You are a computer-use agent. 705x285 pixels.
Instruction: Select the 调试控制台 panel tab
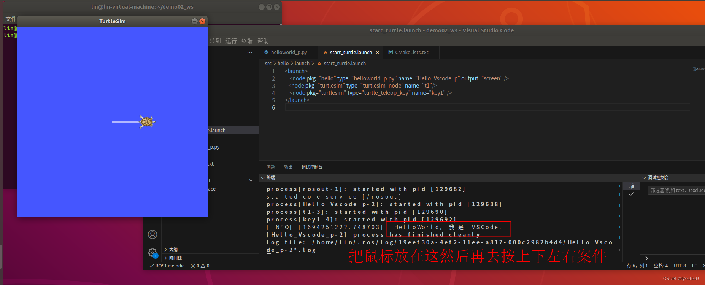pos(312,167)
